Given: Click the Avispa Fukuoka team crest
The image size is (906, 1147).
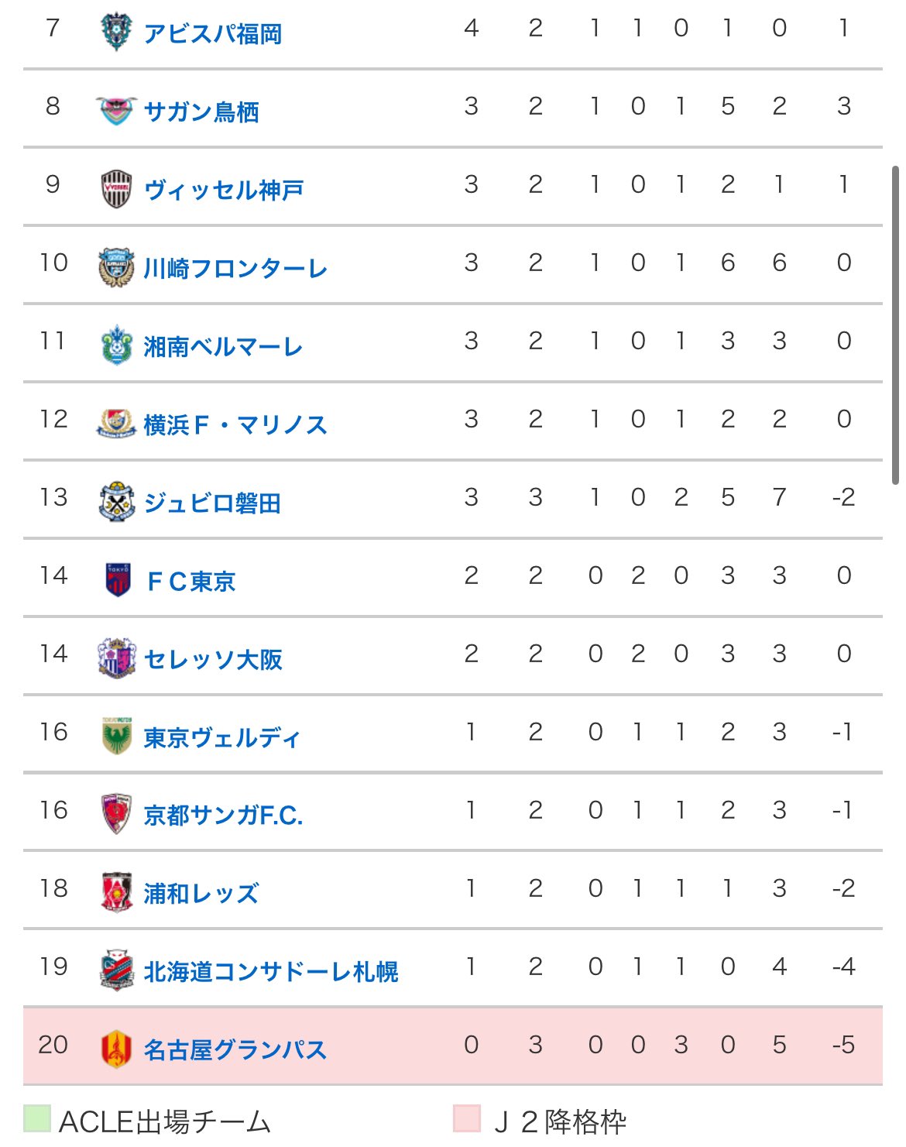Looking at the screenshot, I should tap(117, 32).
